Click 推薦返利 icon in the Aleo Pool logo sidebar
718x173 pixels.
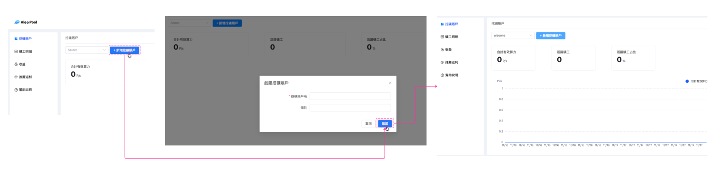pos(16,77)
